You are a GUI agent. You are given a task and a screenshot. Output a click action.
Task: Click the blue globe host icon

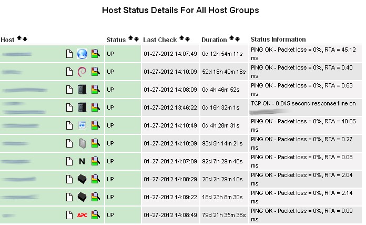[82, 53]
